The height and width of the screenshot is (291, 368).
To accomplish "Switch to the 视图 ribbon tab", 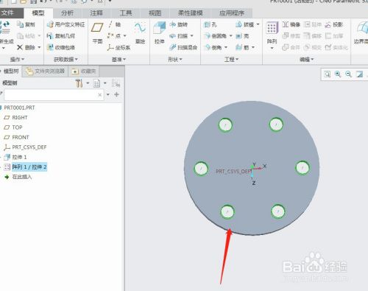I will [x=155, y=13].
